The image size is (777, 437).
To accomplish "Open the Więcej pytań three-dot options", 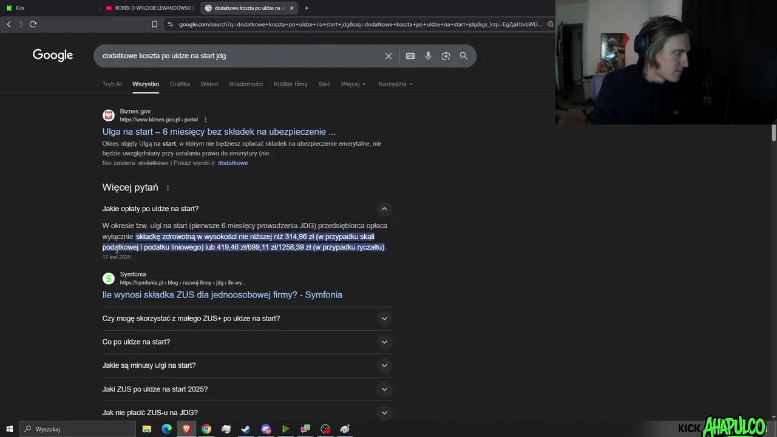I will pos(168,188).
